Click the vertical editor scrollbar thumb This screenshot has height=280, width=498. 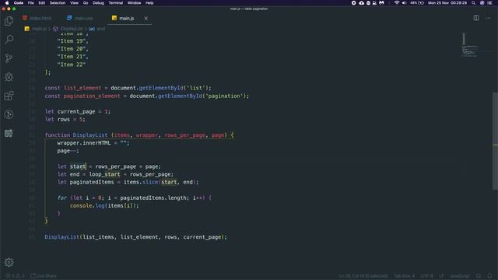pyautogui.click(x=495, y=141)
